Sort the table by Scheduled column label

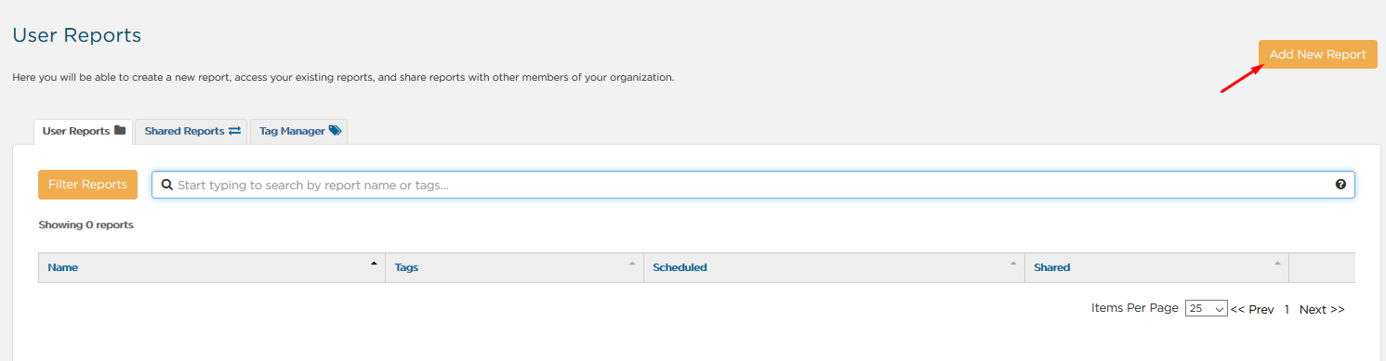(x=680, y=267)
